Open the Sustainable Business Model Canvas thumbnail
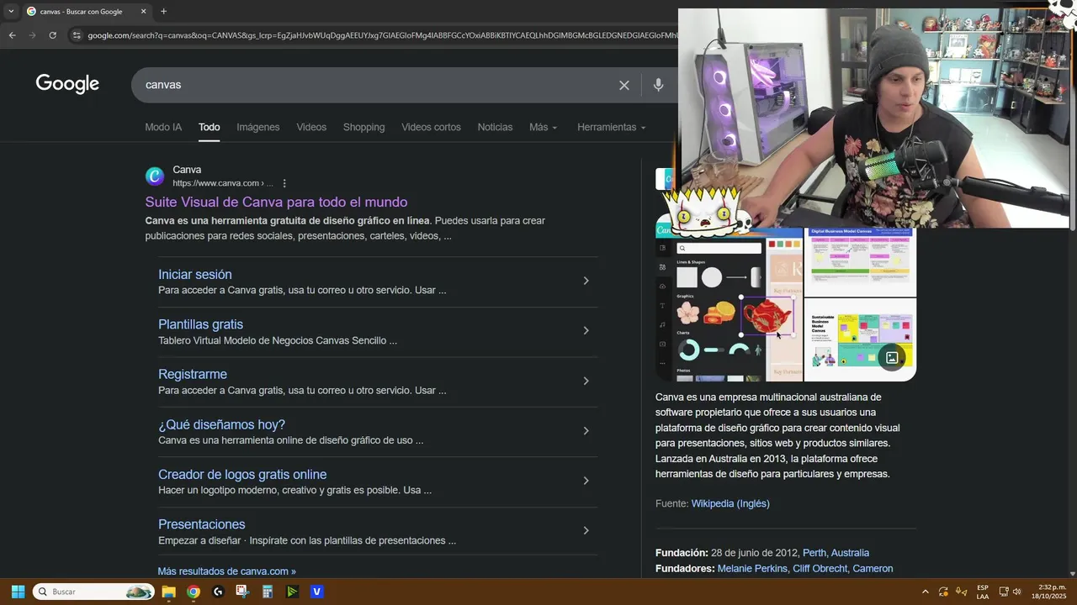This screenshot has width=1077, height=605. 860,339
